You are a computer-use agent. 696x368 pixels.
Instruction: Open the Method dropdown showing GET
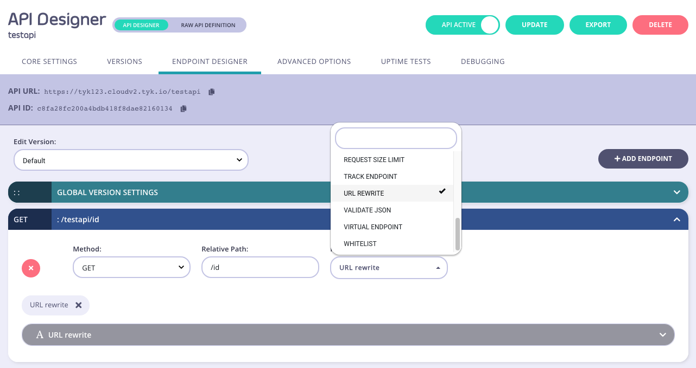(x=131, y=267)
